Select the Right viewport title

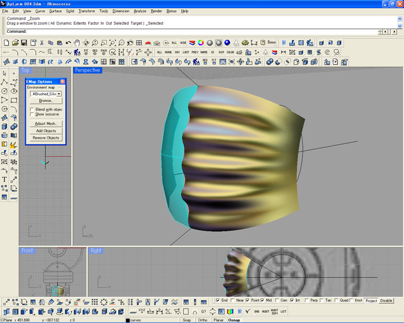96,251
